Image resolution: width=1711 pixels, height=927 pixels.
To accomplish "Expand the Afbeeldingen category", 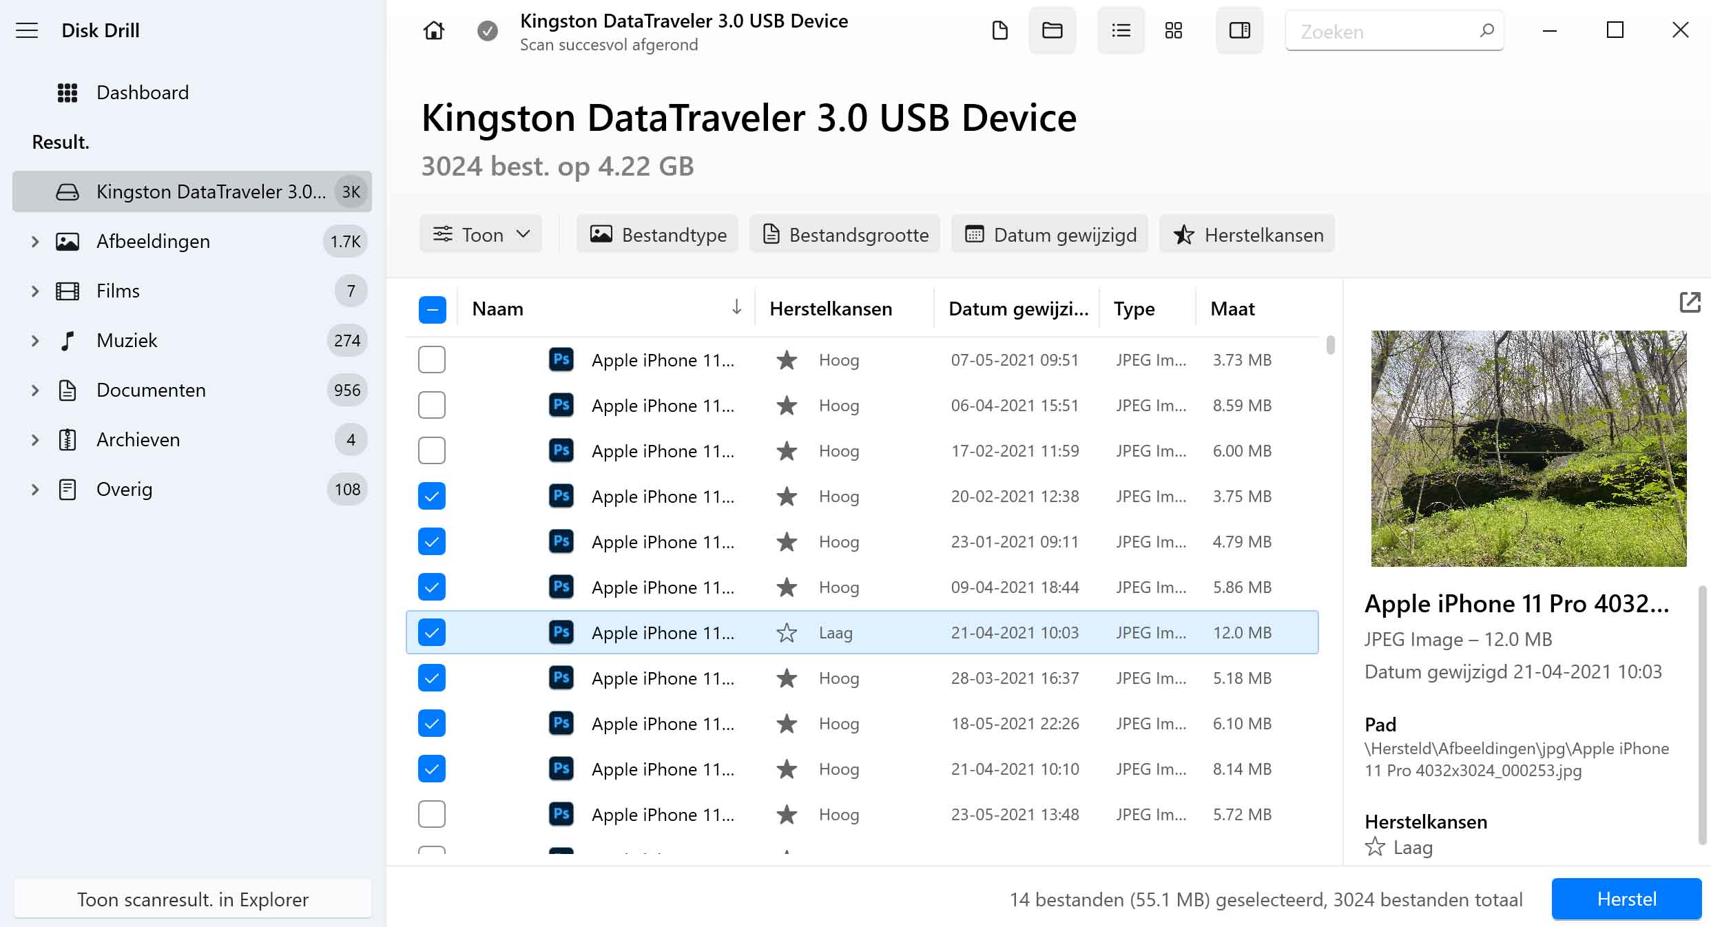I will tap(35, 242).
